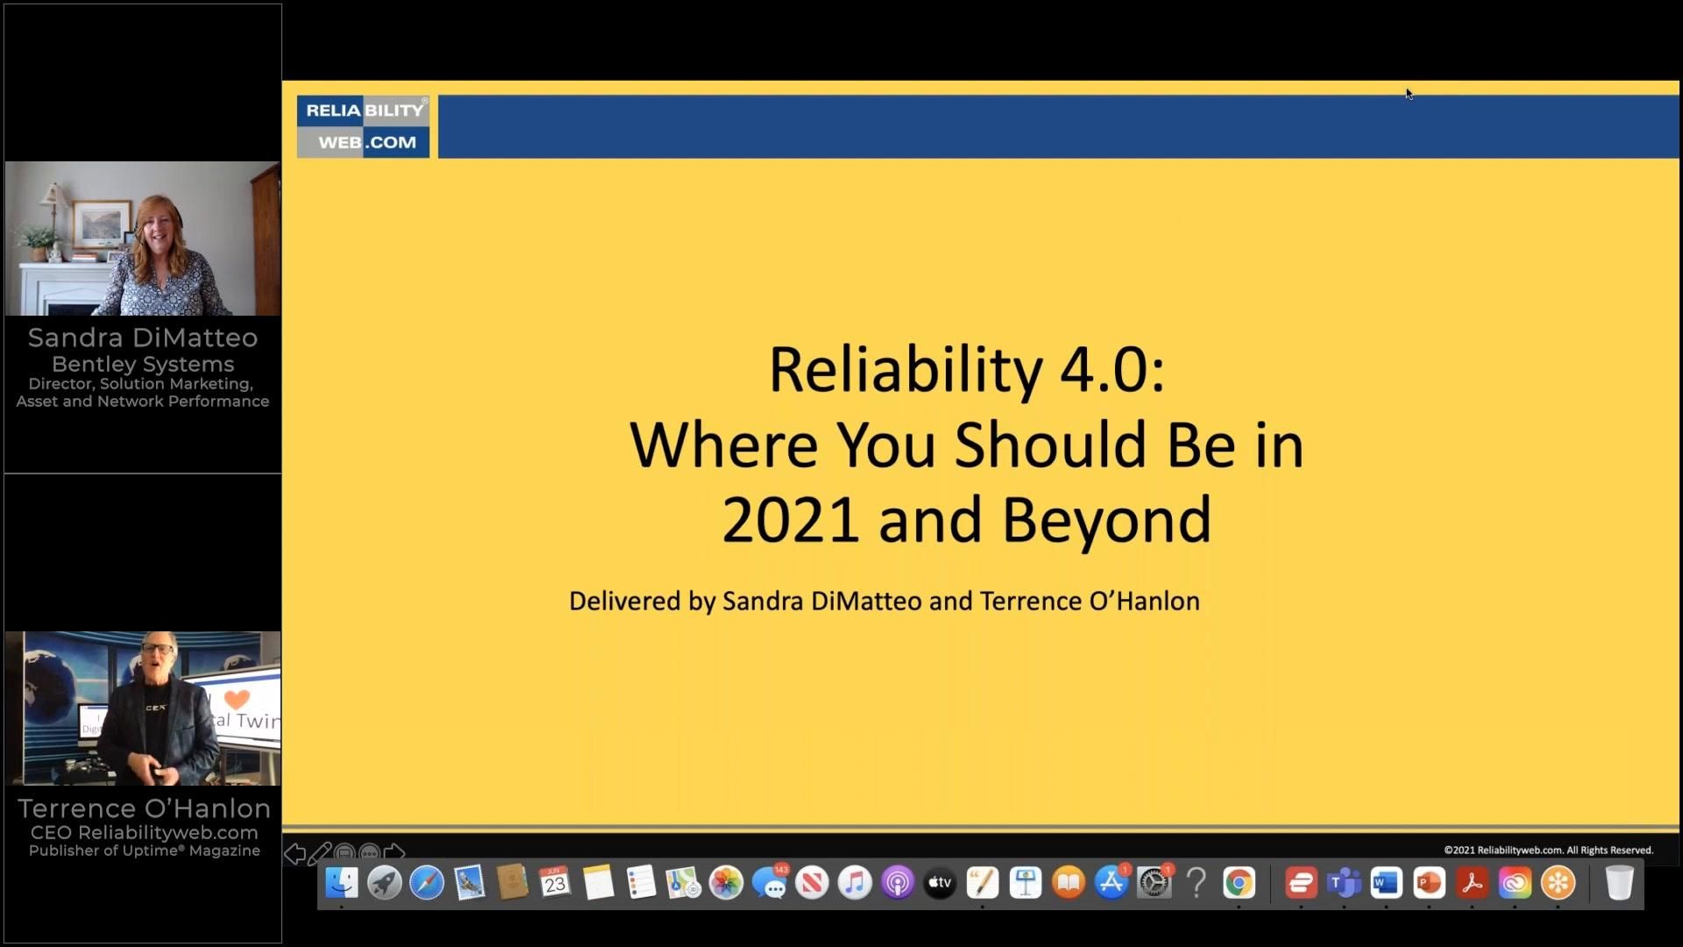1683x947 pixels.
Task: Open Adobe Acrobat from the Dock
Action: 1471,884
